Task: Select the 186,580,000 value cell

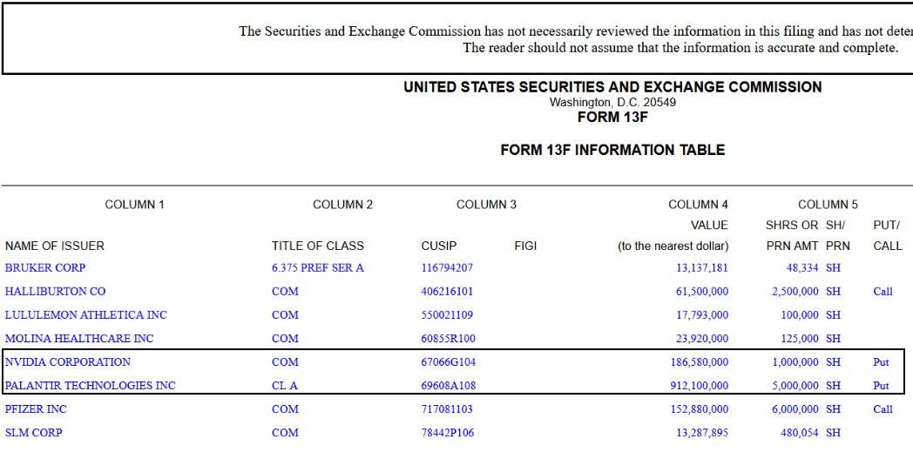Action: [695, 361]
